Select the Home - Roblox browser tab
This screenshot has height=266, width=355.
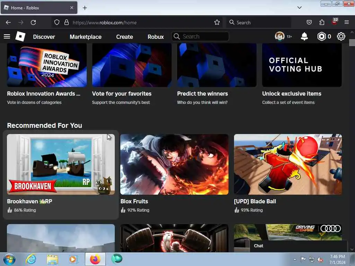(x=39, y=8)
